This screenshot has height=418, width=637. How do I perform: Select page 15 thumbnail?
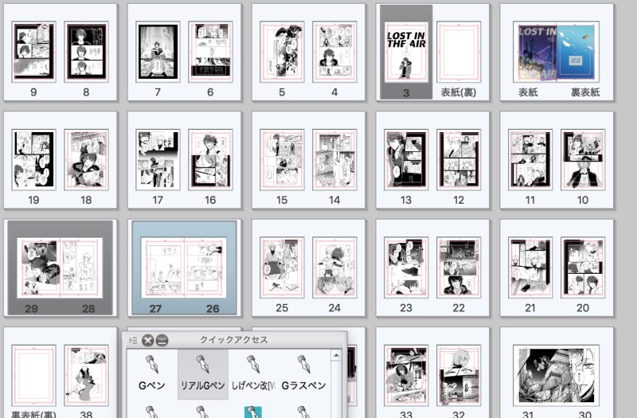tap(282, 160)
